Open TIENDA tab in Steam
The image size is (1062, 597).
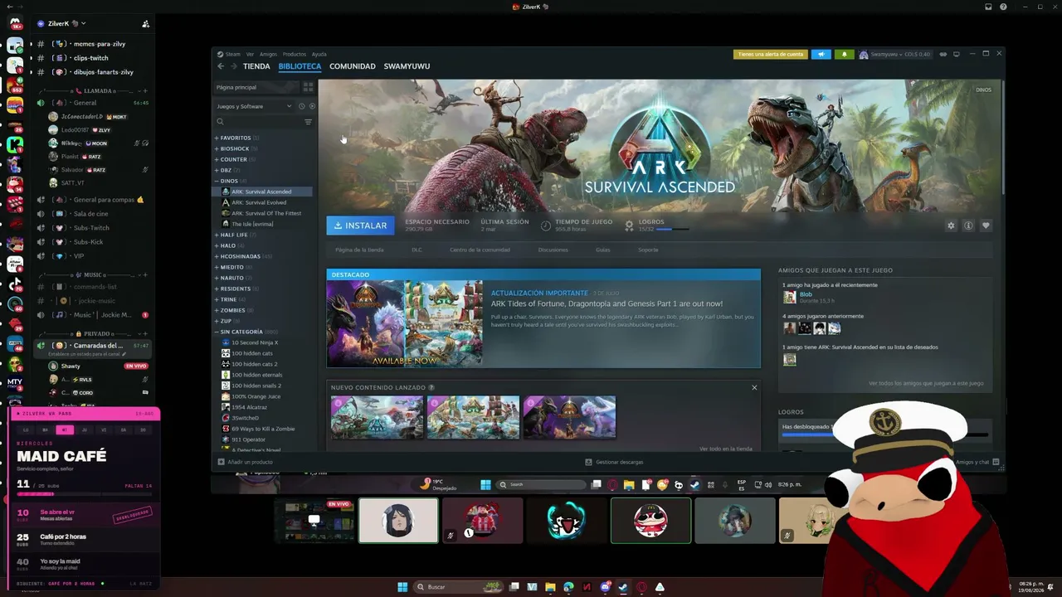point(256,66)
